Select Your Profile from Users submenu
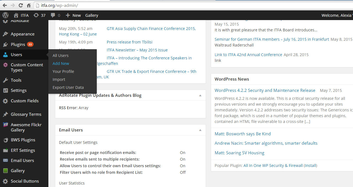353x187 pixels. (x=63, y=71)
